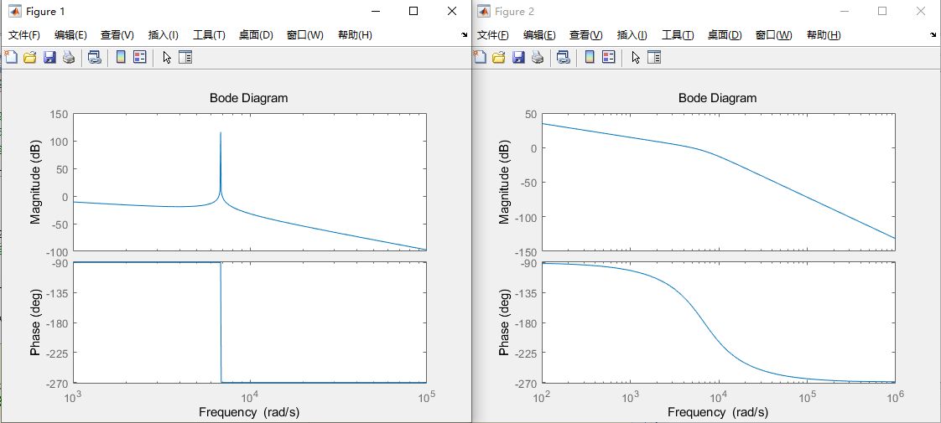This screenshot has width=941, height=423.
Task: Open 工具(T) menu in Figure 2
Action: [x=678, y=34]
